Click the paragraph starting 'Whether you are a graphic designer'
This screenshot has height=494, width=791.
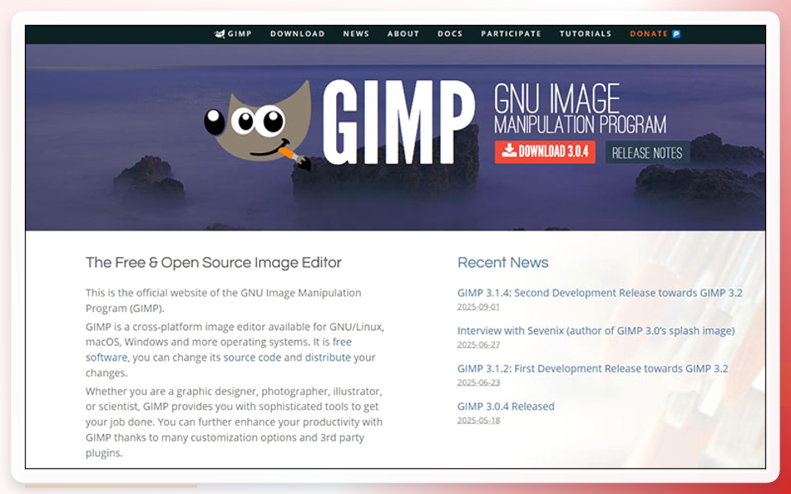coord(234,422)
